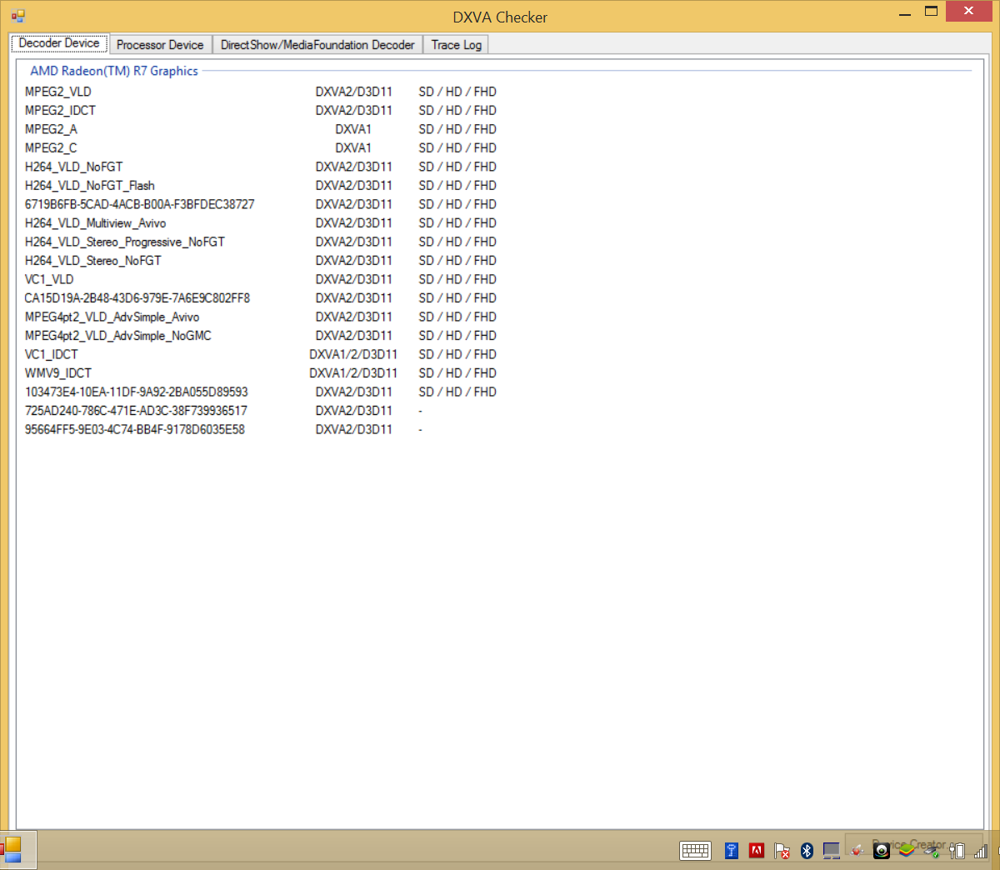Select the VC1_VLD decoder entry
This screenshot has width=1000, height=870.
(49, 279)
